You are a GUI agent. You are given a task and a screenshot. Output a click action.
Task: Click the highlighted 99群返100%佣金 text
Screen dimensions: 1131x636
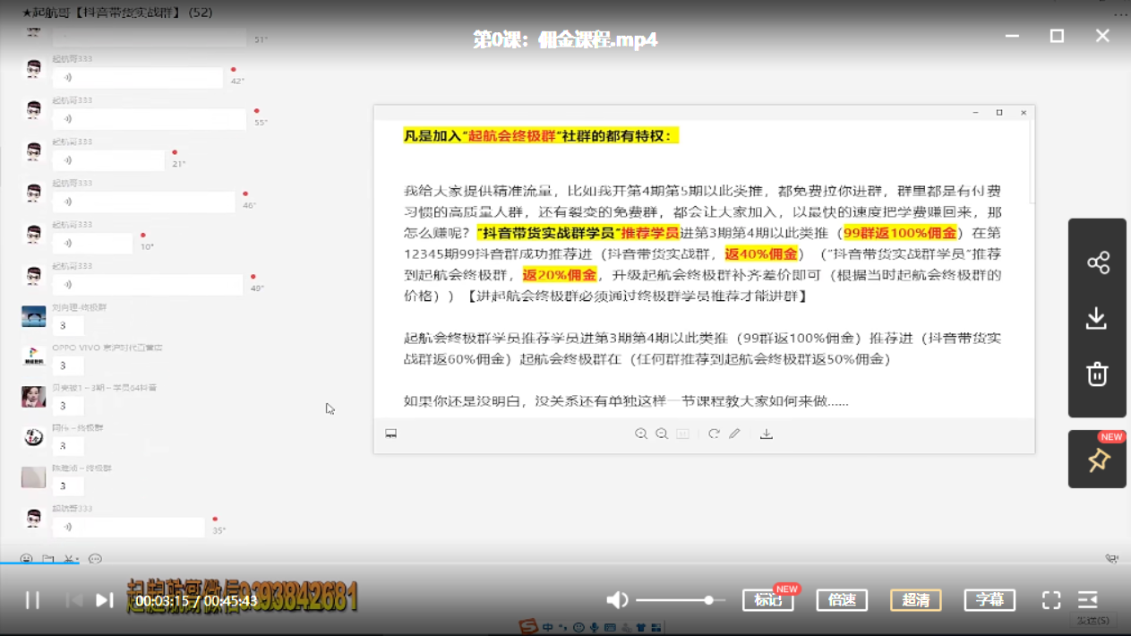tap(900, 233)
